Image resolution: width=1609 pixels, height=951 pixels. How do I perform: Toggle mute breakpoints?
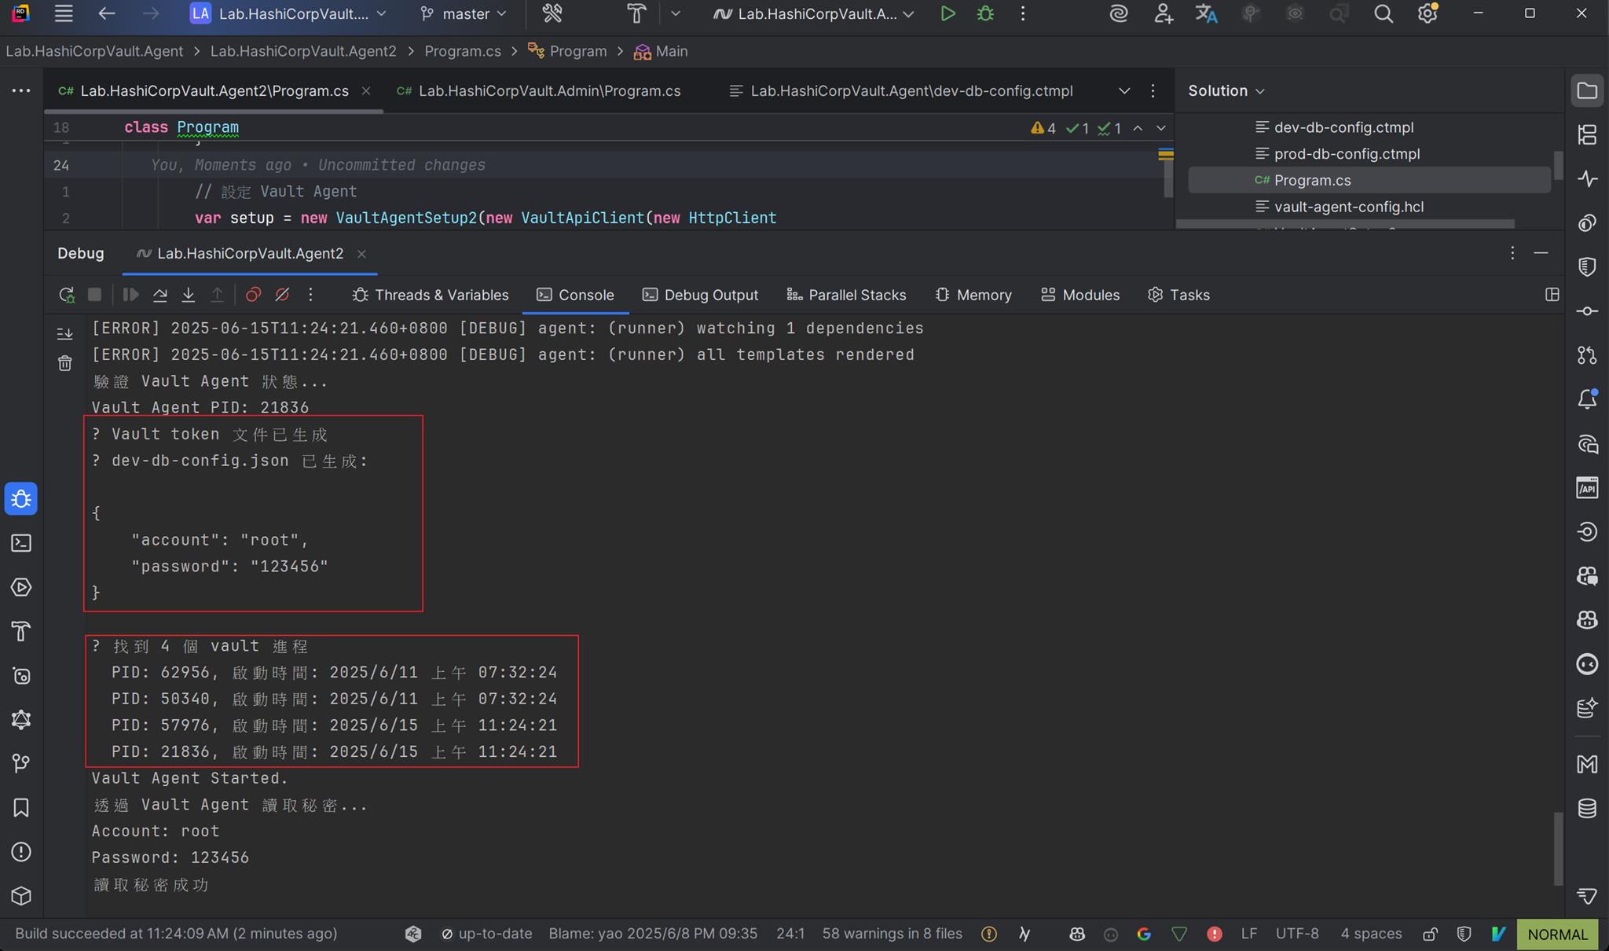coord(282,295)
